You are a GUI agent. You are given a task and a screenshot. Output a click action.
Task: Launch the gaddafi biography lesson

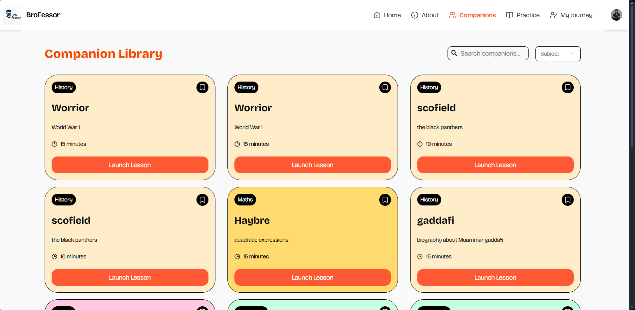pos(495,277)
